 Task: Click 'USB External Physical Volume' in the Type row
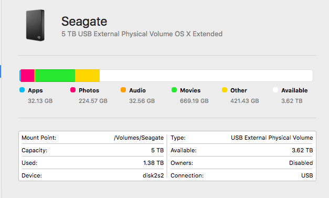(x=272, y=138)
